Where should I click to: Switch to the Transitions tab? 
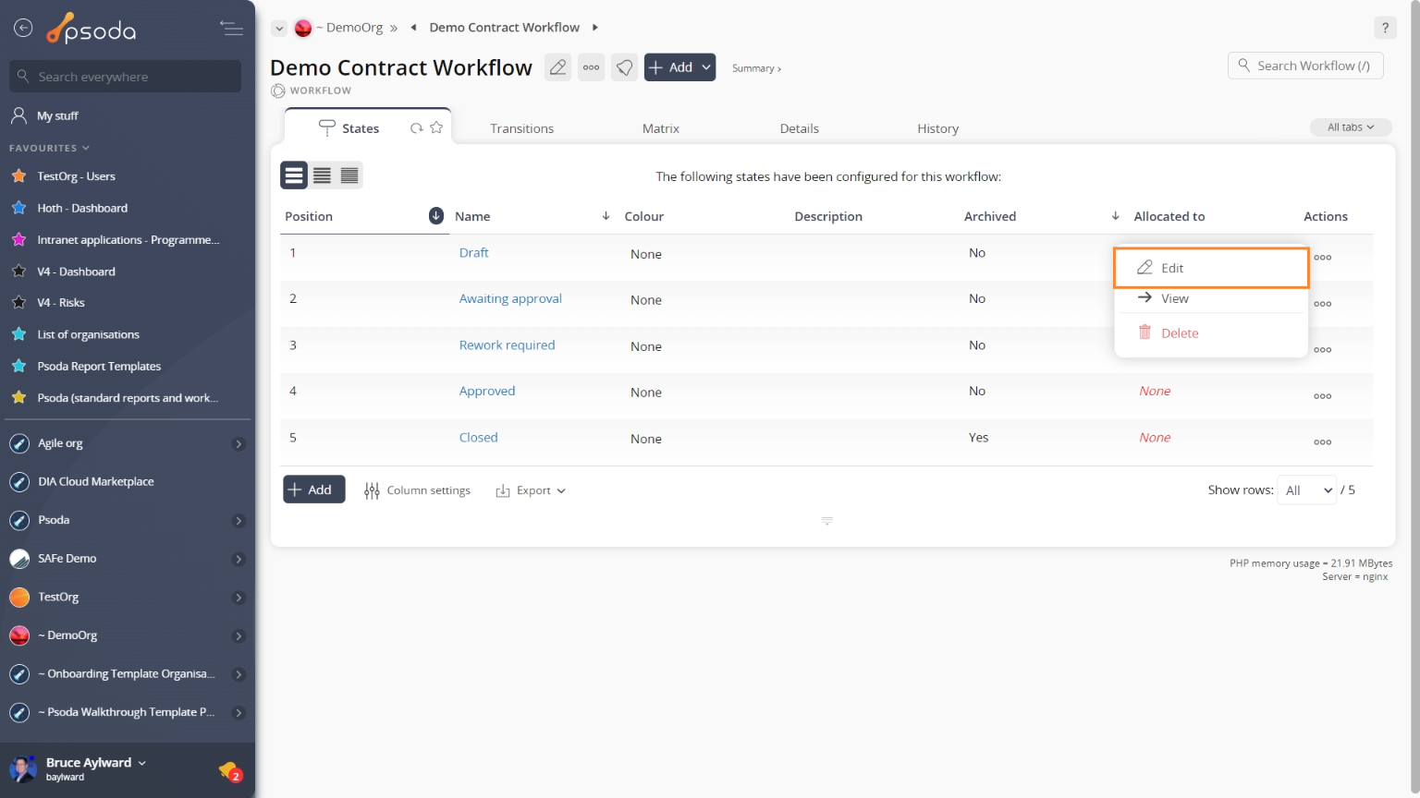(x=522, y=128)
